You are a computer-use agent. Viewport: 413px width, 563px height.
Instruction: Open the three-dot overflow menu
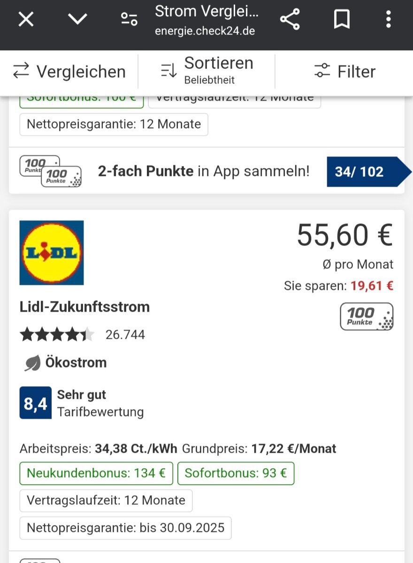click(x=388, y=19)
